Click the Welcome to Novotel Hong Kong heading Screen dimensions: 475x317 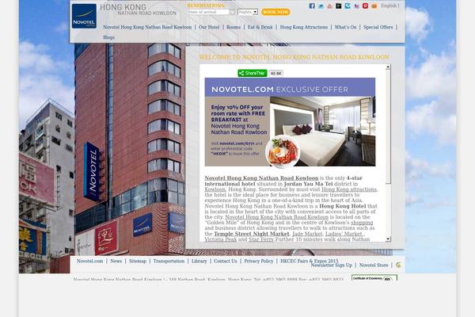tap(294, 57)
